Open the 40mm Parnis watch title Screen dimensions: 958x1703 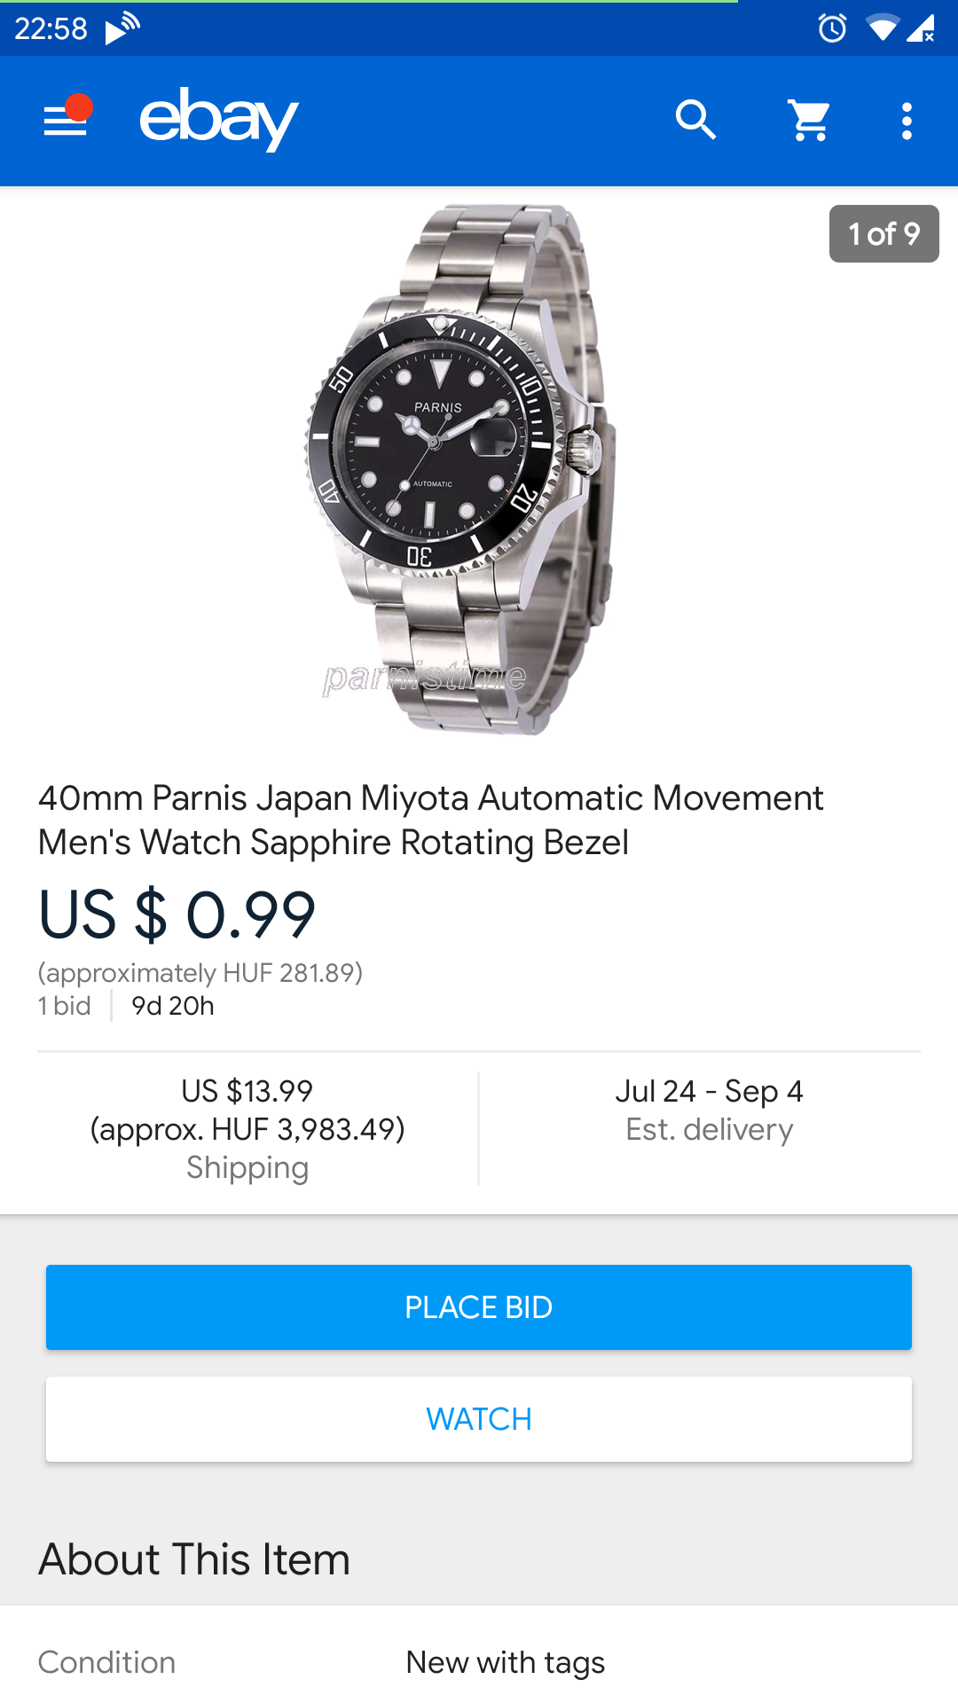(431, 820)
